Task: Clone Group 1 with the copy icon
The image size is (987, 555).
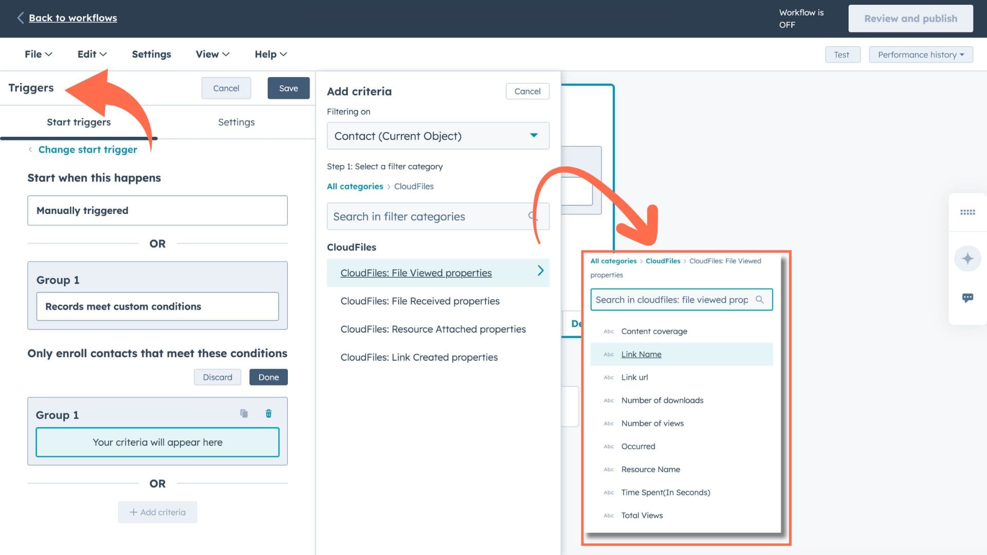Action: click(x=244, y=414)
